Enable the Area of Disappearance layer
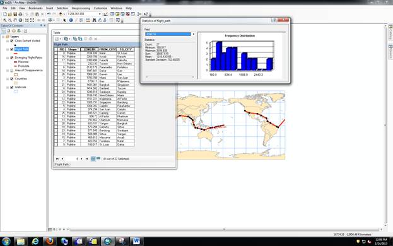393x246 pixels. pos(12,71)
